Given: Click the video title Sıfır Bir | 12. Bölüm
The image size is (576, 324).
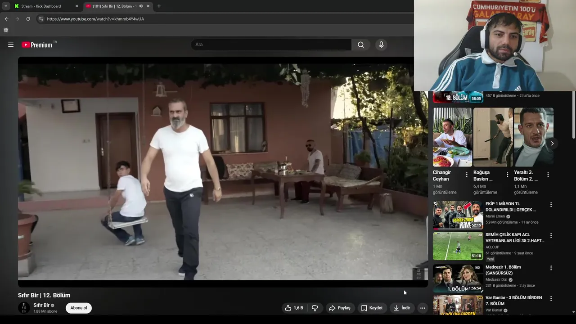Looking at the screenshot, I should 44,295.
